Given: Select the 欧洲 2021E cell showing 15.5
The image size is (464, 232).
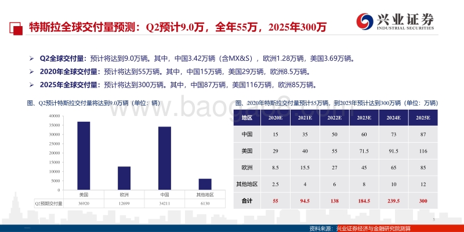Looking at the screenshot, I should pyautogui.click(x=305, y=168).
